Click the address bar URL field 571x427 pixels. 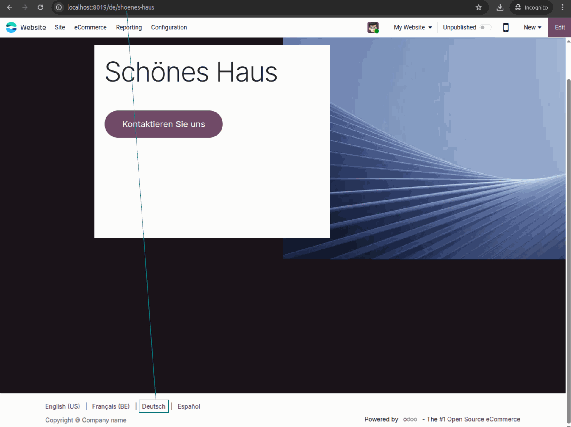238,7
